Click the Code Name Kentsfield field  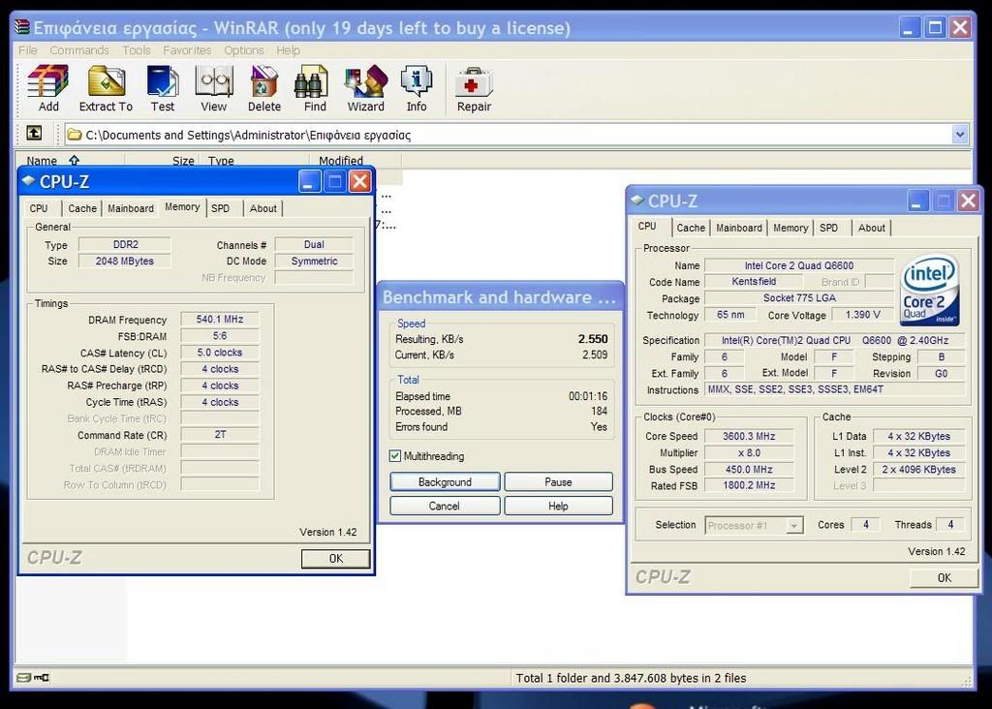[x=754, y=282]
